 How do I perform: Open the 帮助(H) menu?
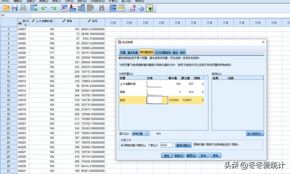point(140,1)
